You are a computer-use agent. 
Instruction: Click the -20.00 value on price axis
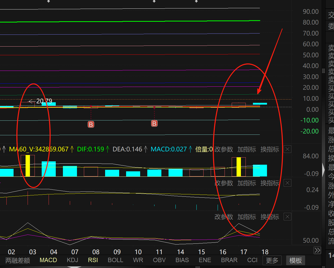(309, 131)
